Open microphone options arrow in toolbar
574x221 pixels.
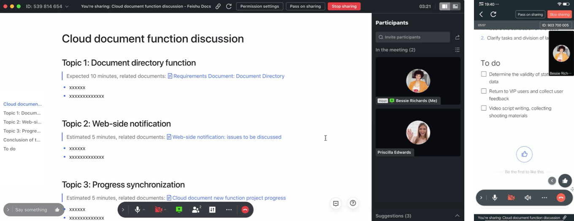coord(144,210)
